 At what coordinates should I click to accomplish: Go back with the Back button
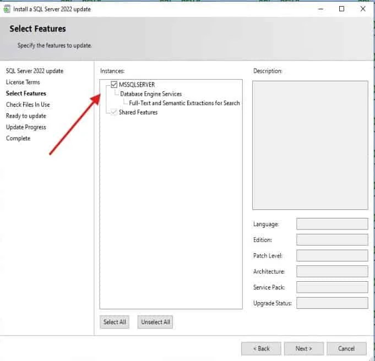[261, 349]
